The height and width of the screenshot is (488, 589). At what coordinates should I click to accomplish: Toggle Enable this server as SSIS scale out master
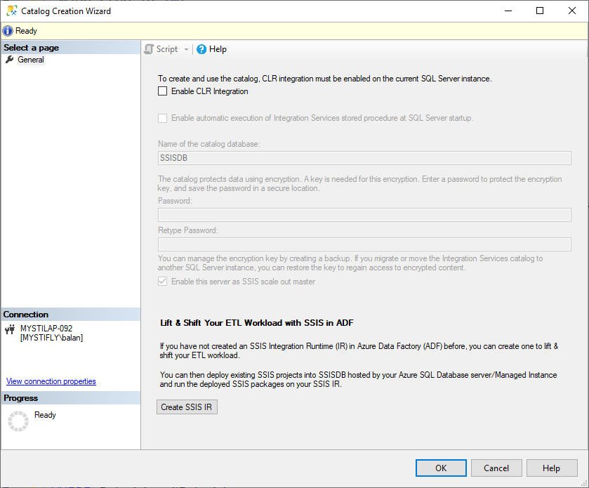tap(162, 282)
